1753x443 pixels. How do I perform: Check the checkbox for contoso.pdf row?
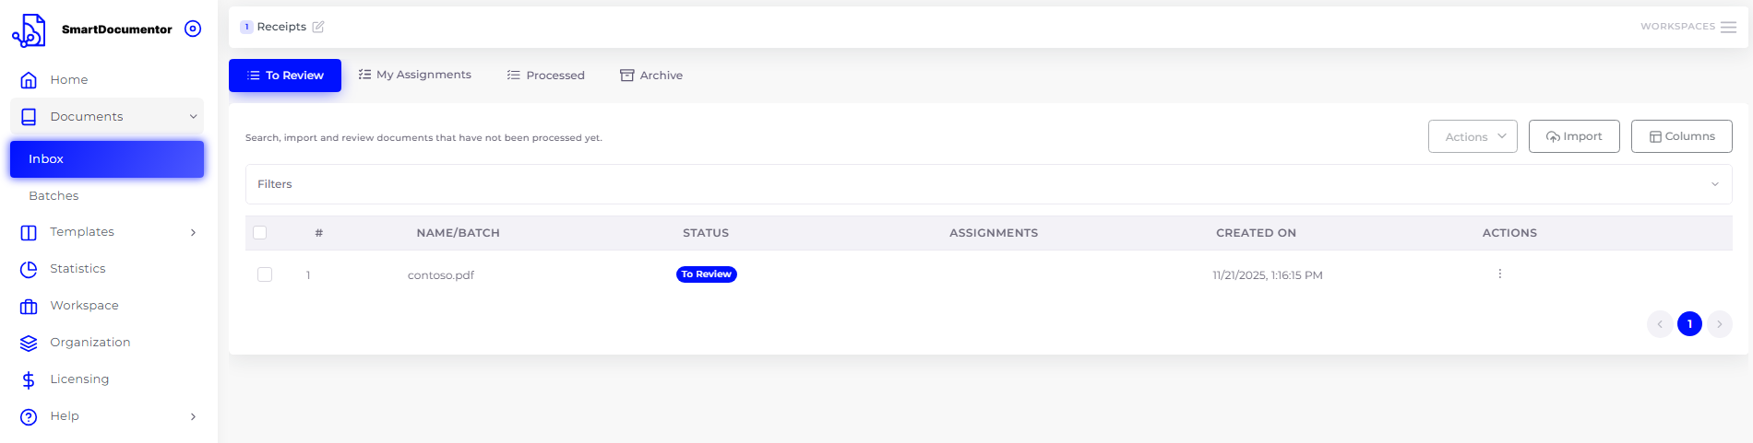(x=265, y=274)
